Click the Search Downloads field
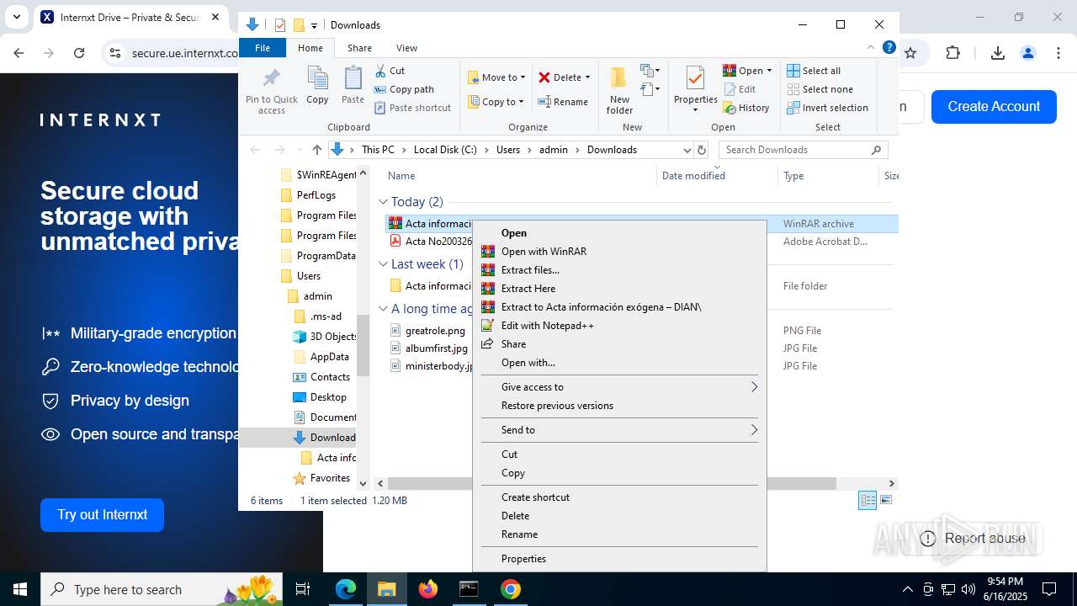1077x606 pixels. pos(803,150)
